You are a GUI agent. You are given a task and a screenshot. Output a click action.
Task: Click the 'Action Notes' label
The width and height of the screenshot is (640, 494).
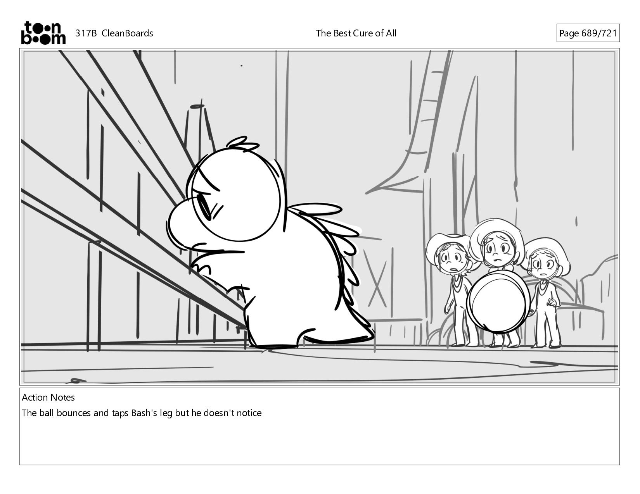(x=48, y=398)
